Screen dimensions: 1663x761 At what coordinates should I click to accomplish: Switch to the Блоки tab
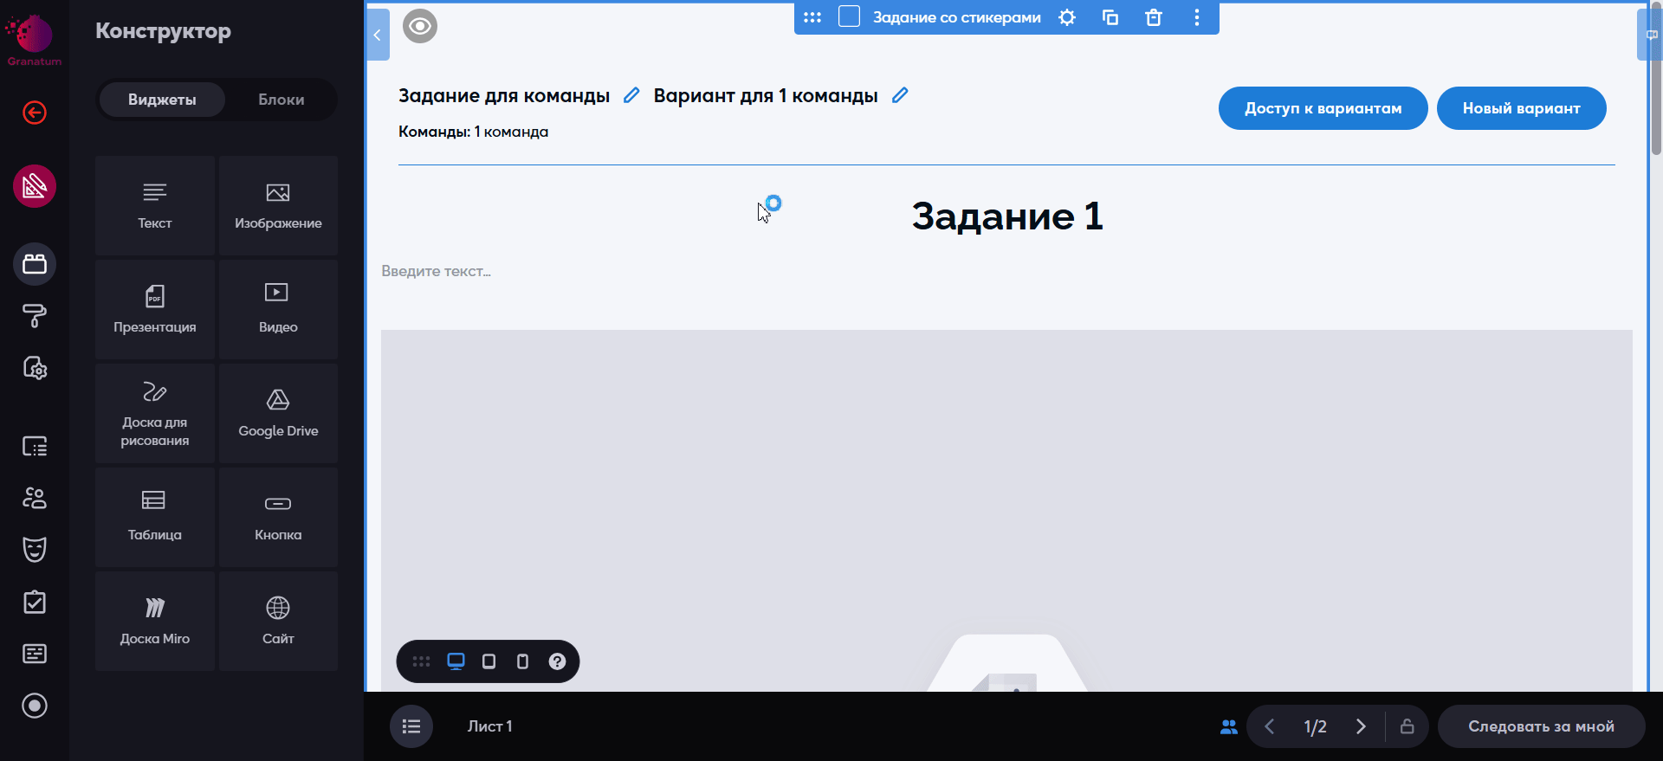[x=281, y=100]
